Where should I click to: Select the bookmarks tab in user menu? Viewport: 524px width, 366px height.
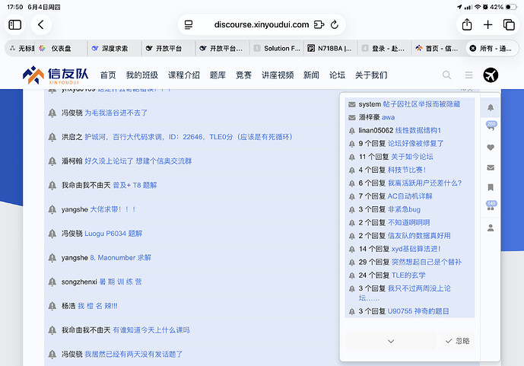pos(491,187)
